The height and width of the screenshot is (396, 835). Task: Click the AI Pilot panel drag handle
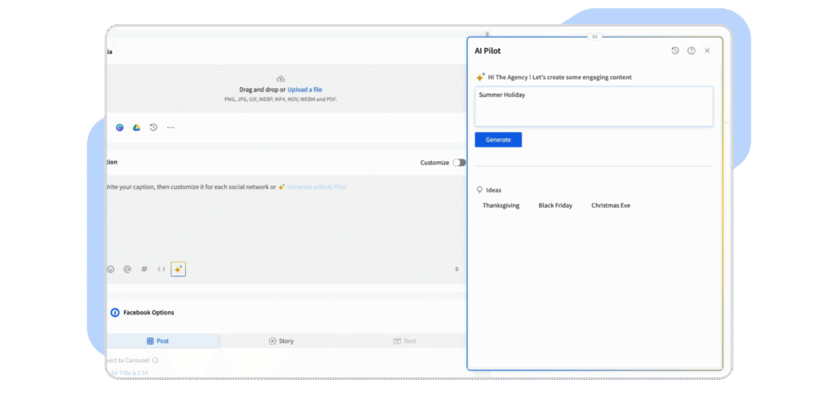(594, 37)
